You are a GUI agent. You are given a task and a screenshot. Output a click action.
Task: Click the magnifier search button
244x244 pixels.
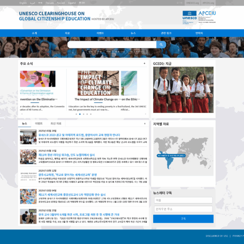click(161, 45)
